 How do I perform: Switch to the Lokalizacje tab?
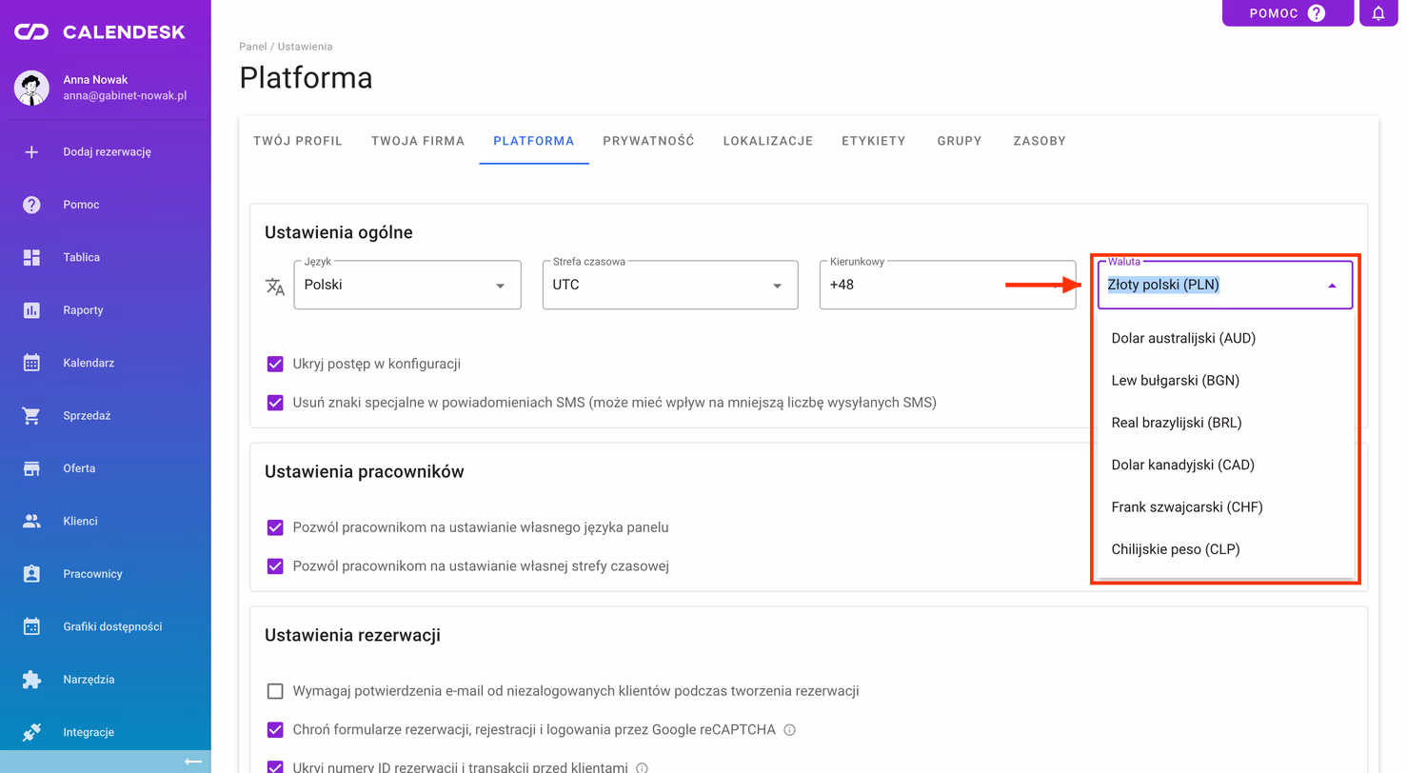pos(768,141)
